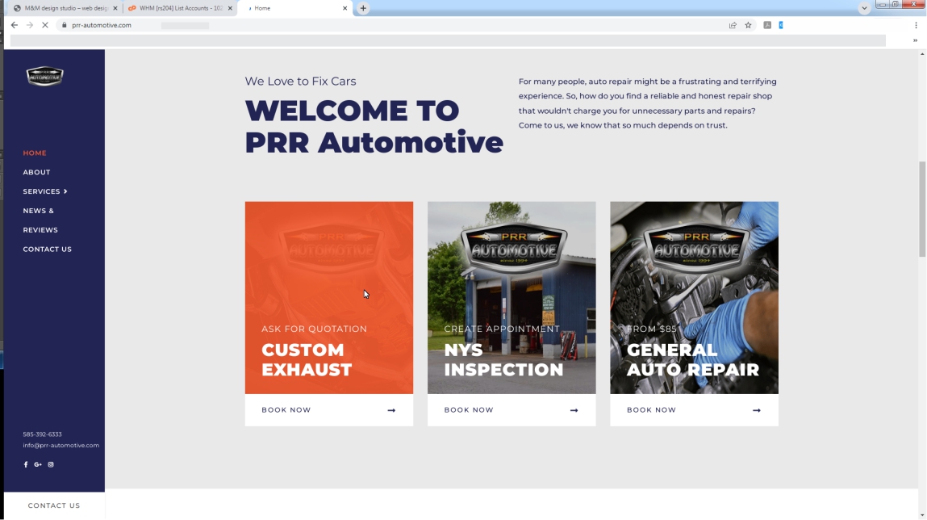
Task: Click Book Now under Custom Exhaust
Action: (328, 410)
